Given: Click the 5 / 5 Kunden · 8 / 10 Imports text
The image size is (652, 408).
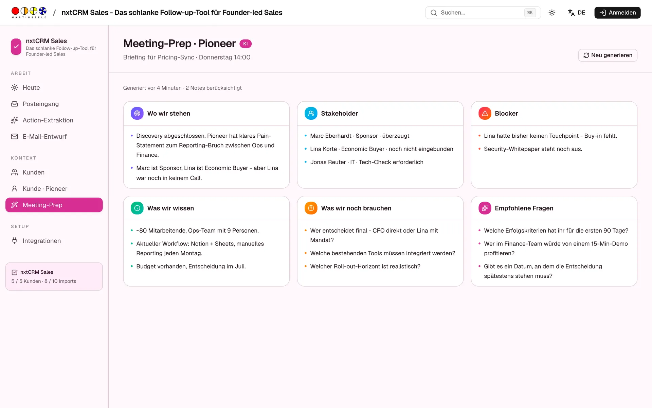Looking at the screenshot, I should pos(44,281).
